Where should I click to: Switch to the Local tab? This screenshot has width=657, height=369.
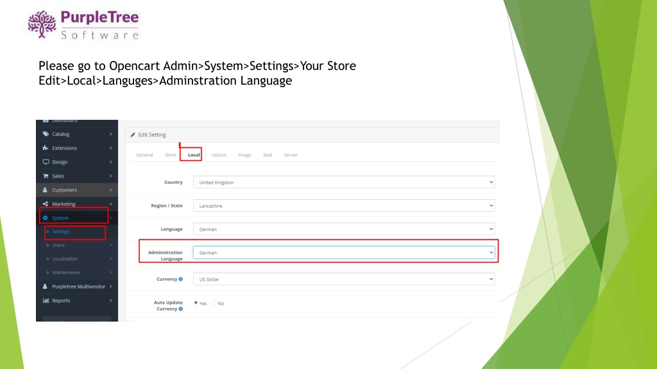coord(194,155)
